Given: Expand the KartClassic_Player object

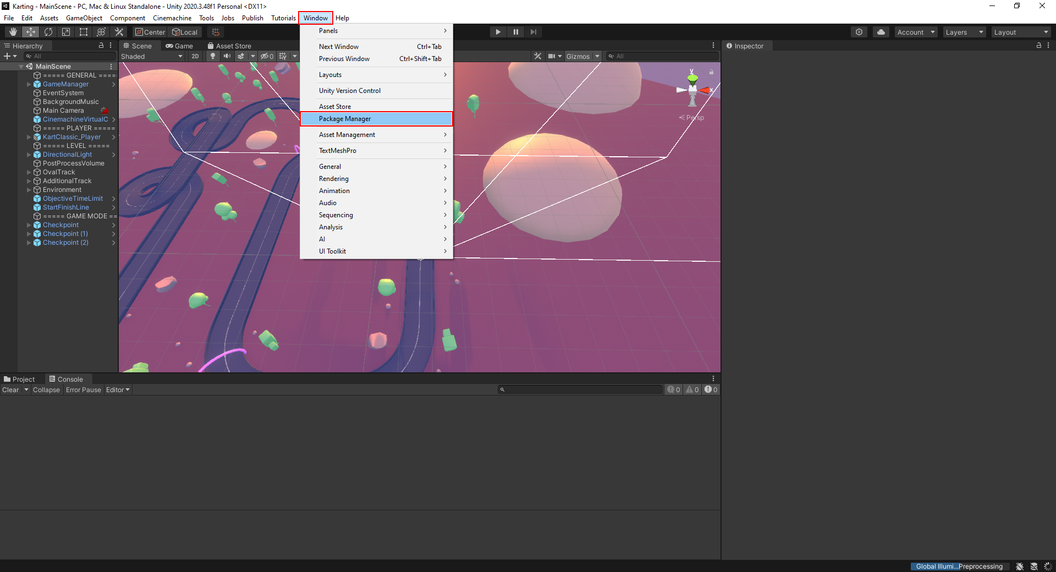Looking at the screenshot, I should (x=29, y=137).
